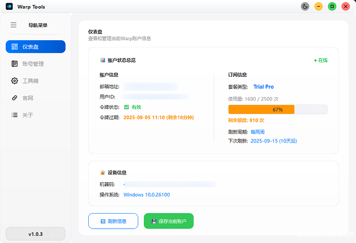Click the Trial Pro plan type
The width and height of the screenshot is (356, 243).
tap(263, 87)
